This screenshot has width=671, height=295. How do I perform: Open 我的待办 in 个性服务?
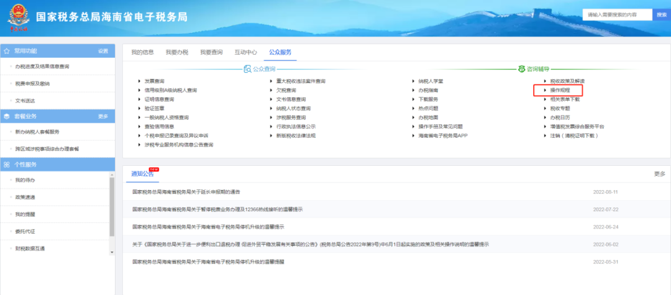pos(25,181)
